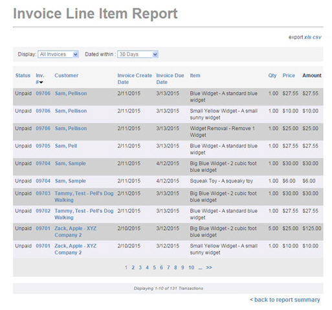Viewport: 332px width, 310px height.
Task: Open customer Sam, Pell
Action: click(66, 146)
